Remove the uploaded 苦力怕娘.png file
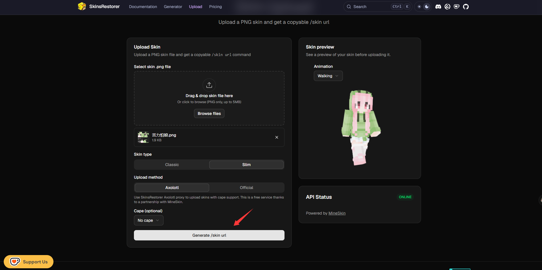542x270 pixels. click(277, 137)
